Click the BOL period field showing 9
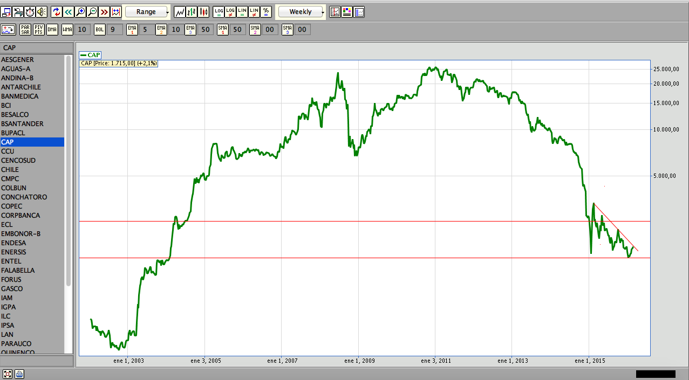 [x=114, y=30]
